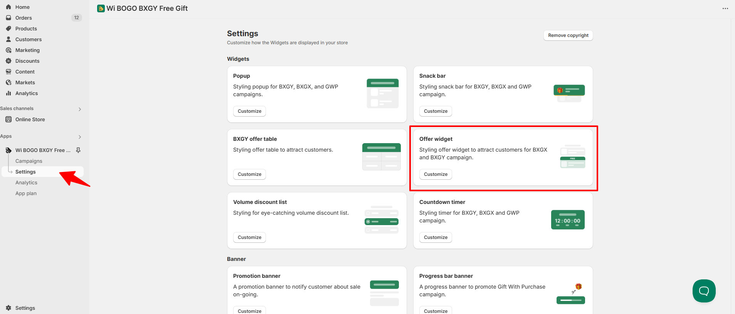Click the Products tag icon
This screenshot has height=314, width=735.
coord(8,28)
